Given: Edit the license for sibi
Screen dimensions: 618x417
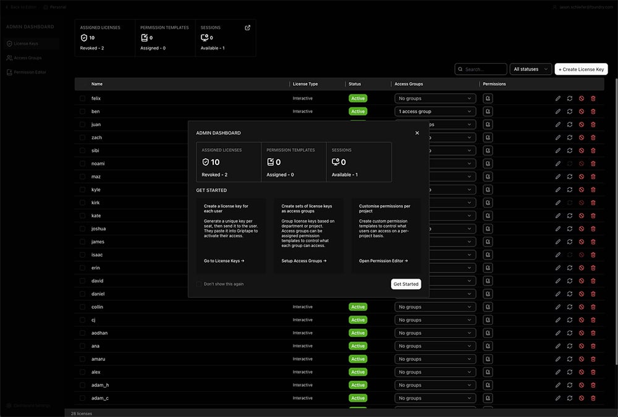Looking at the screenshot, I should click(x=557, y=151).
